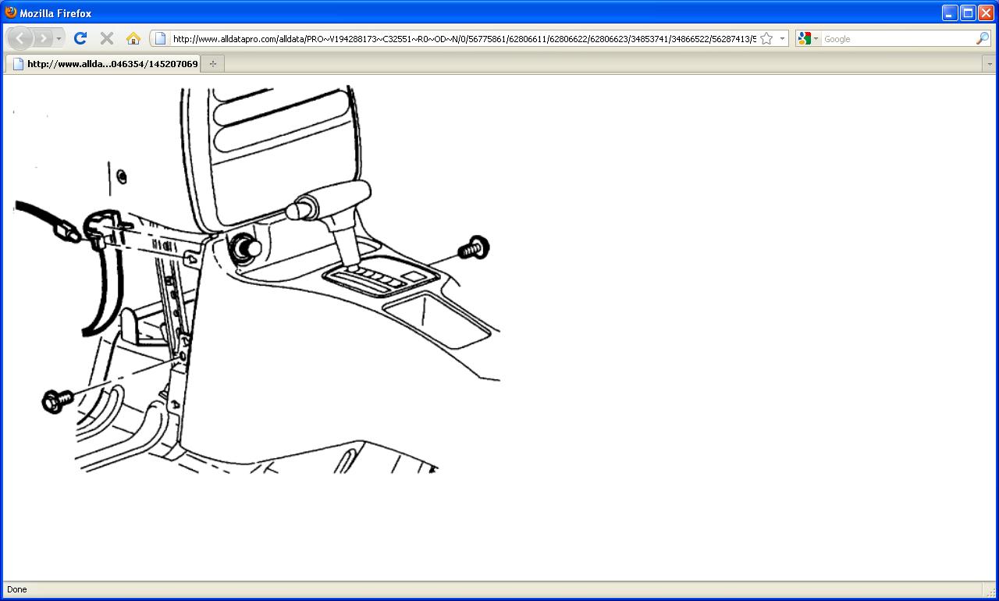Go to the Home page
The height and width of the screenshot is (601, 999).
coord(133,38)
